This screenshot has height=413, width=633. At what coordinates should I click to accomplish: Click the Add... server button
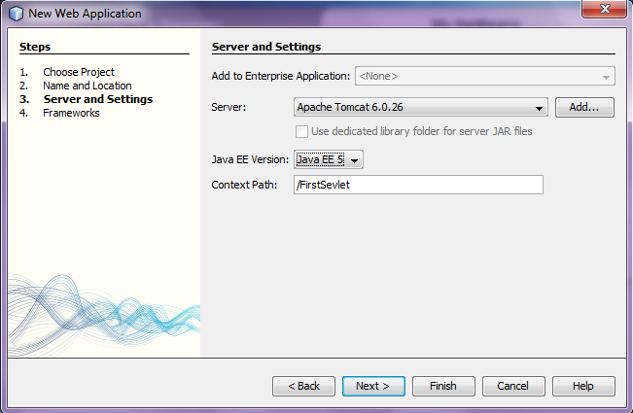(584, 107)
